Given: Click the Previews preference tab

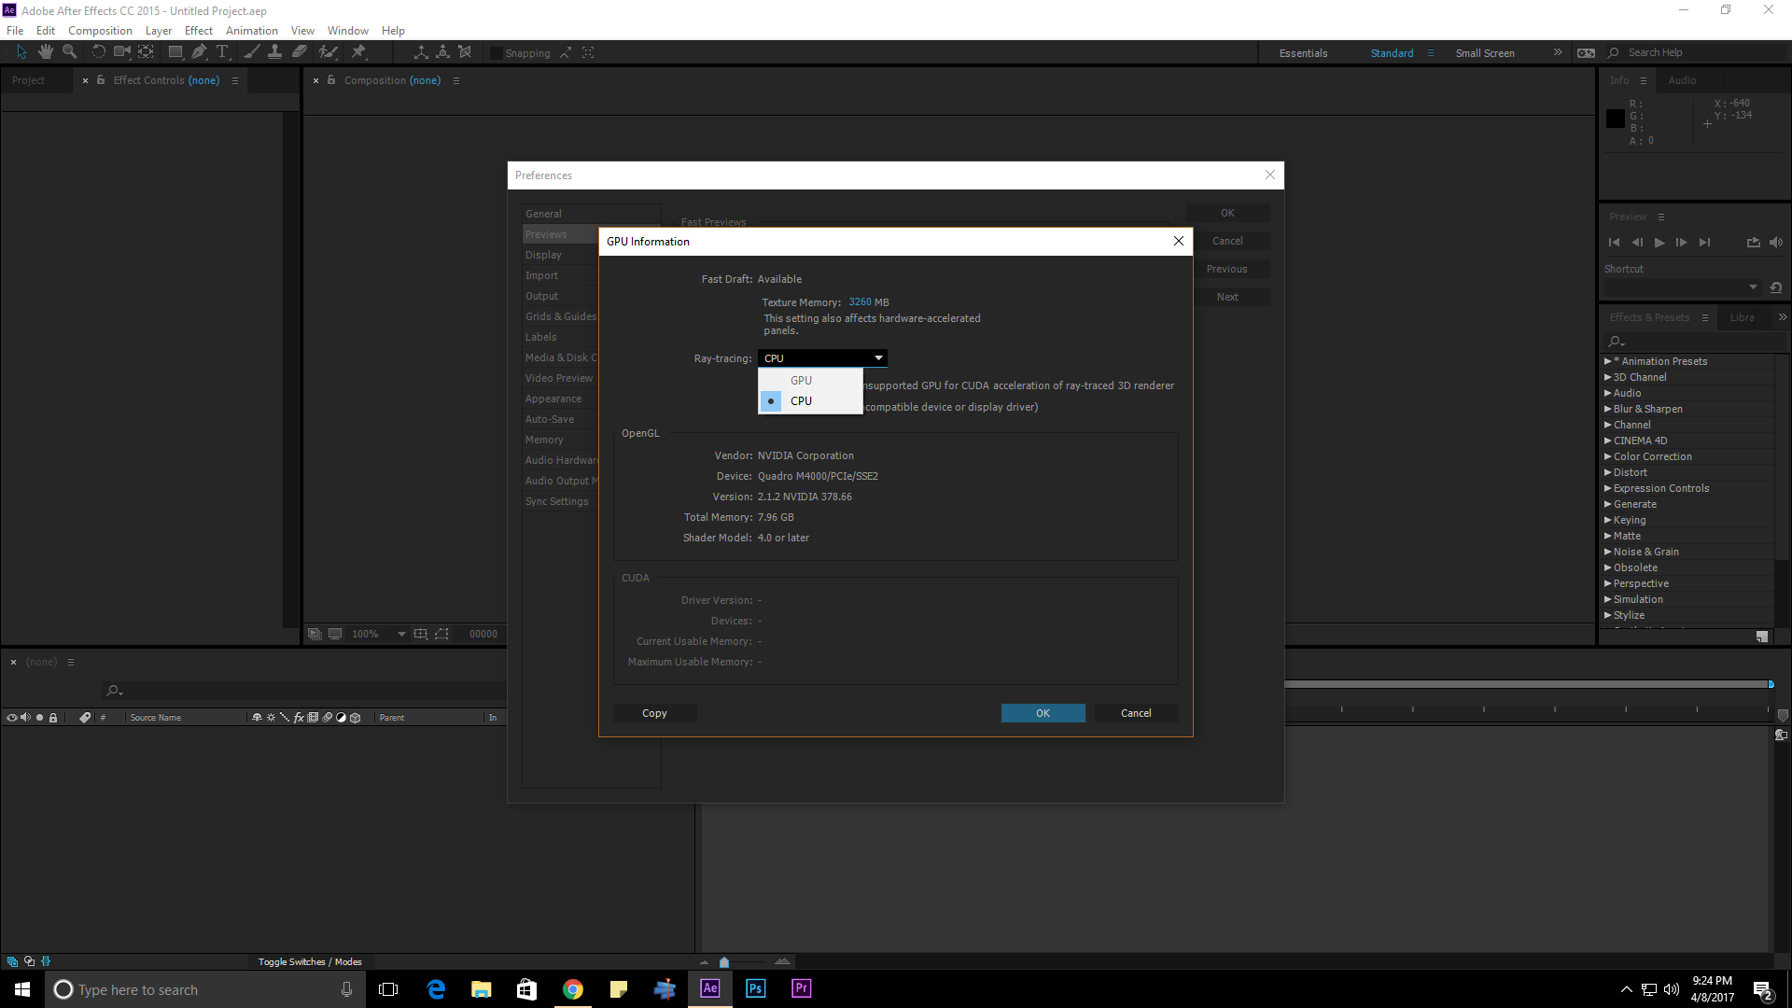Looking at the screenshot, I should [546, 232].
